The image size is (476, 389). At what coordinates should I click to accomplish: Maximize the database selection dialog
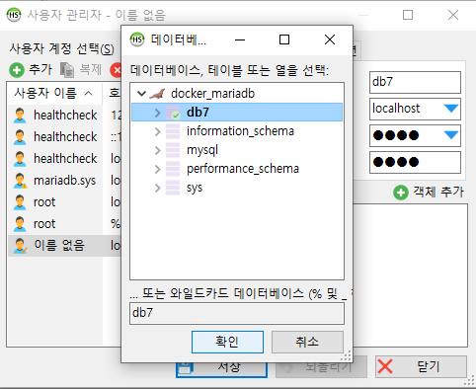point(284,39)
